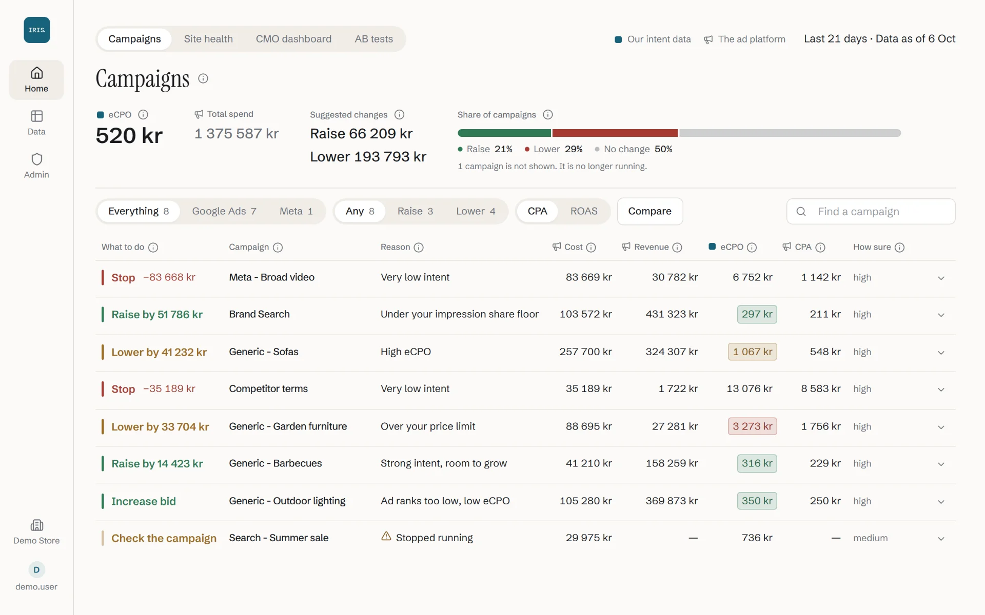The height and width of the screenshot is (615, 985).
Task: Click search magnifier icon
Action: 801,211
